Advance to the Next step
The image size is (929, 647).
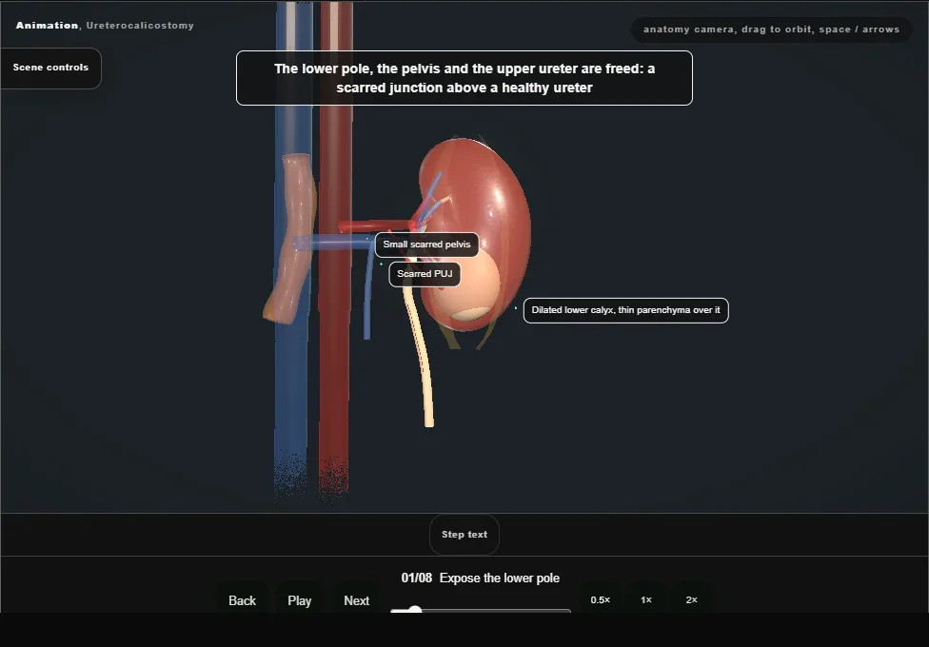point(357,600)
